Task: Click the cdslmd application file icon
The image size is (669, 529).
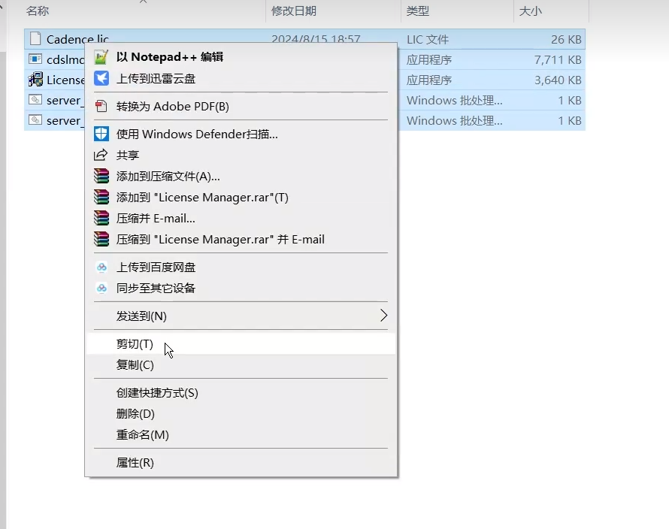Action: [x=35, y=59]
